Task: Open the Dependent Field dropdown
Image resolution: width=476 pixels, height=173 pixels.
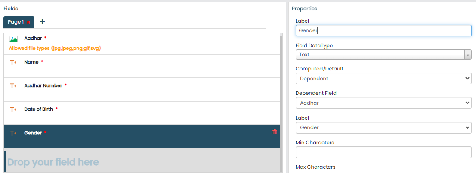Action: [x=383, y=103]
